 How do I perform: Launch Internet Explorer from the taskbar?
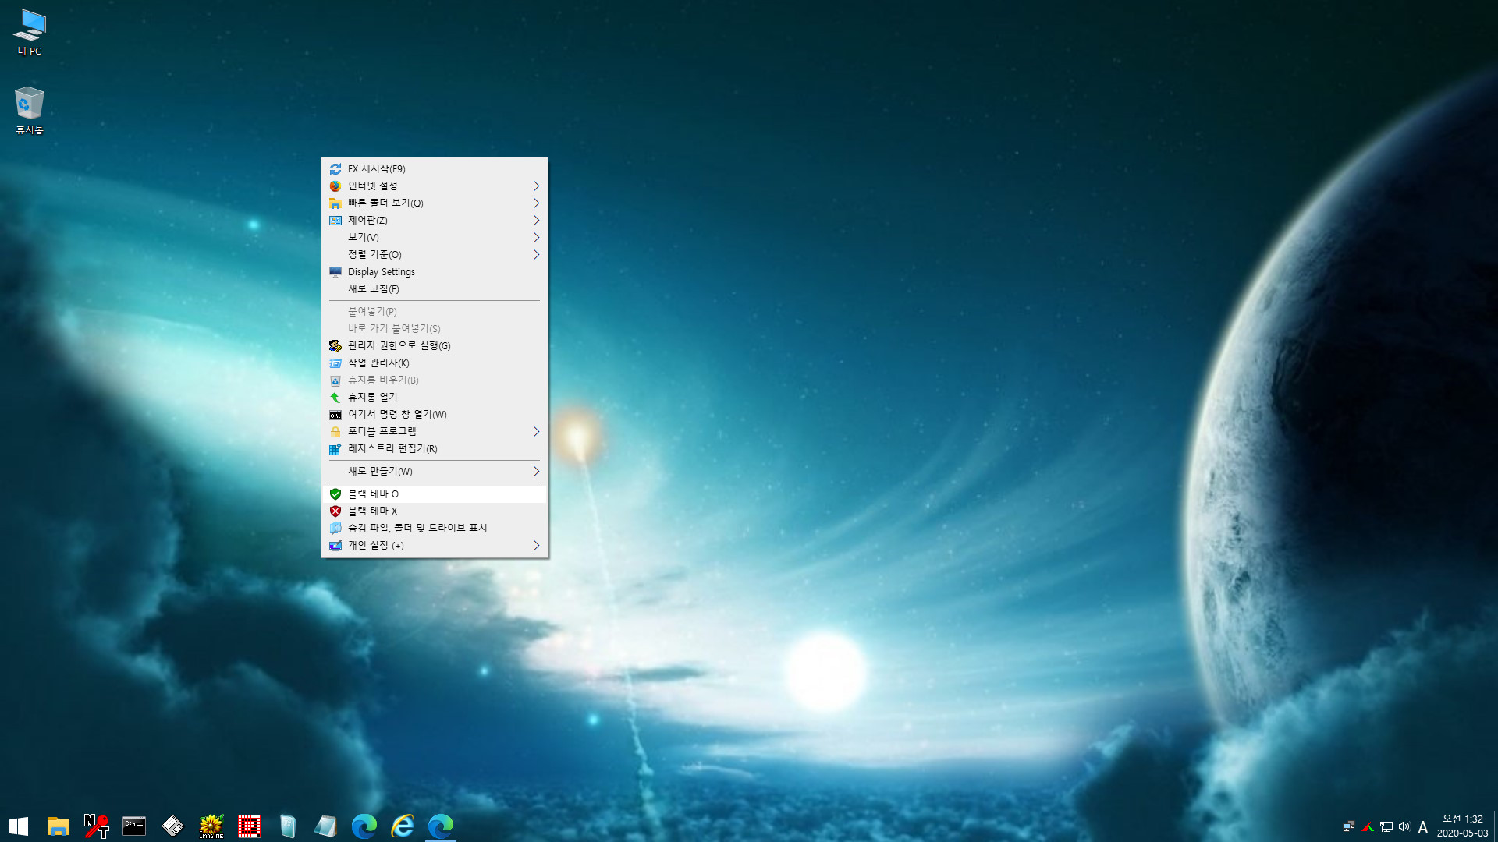click(x=402, y=826)
